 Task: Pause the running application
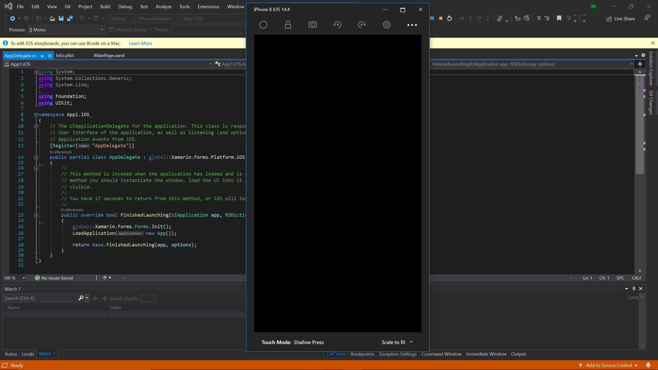pyautogui.click(x=432, y=18)
